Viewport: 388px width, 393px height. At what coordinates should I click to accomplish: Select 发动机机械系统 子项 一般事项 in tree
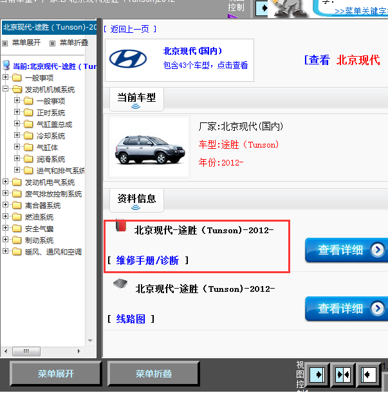pyautogui.click(x=51, y=101)
